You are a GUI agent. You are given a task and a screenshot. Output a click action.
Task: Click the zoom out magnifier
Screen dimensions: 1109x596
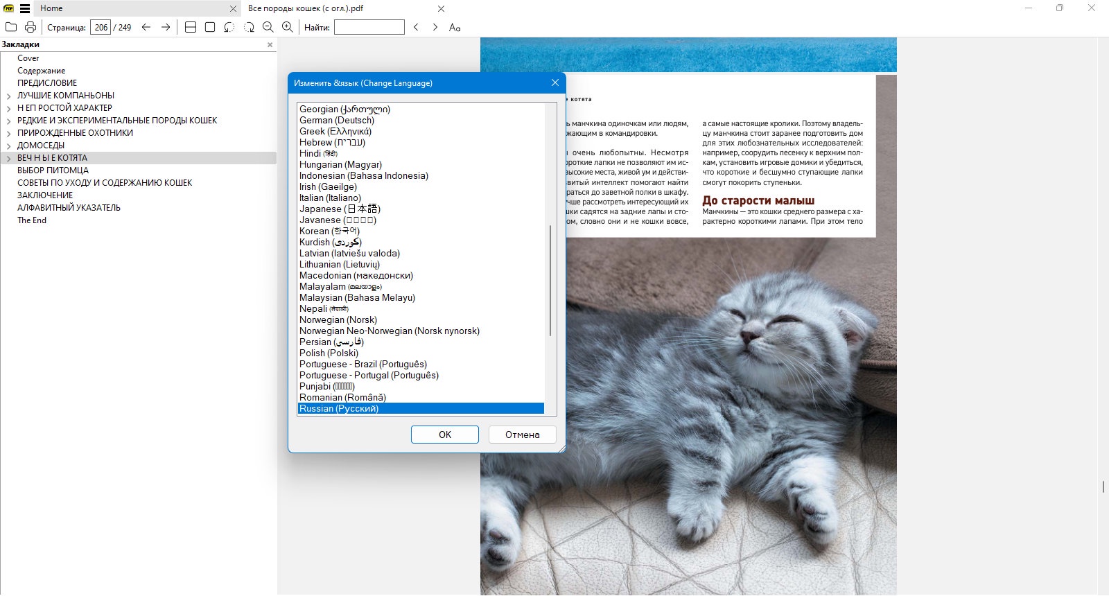tap(268, 27)
